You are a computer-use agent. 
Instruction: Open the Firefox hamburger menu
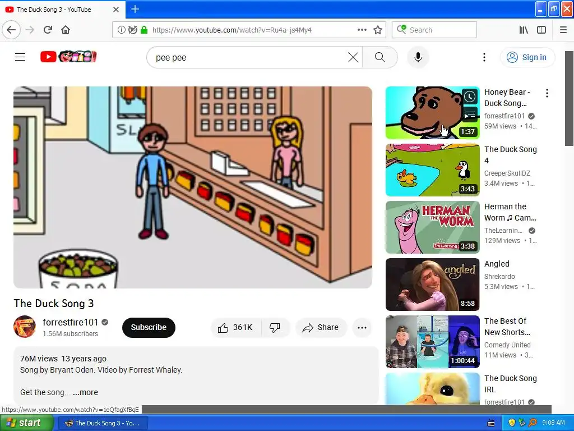coord(563,30)
